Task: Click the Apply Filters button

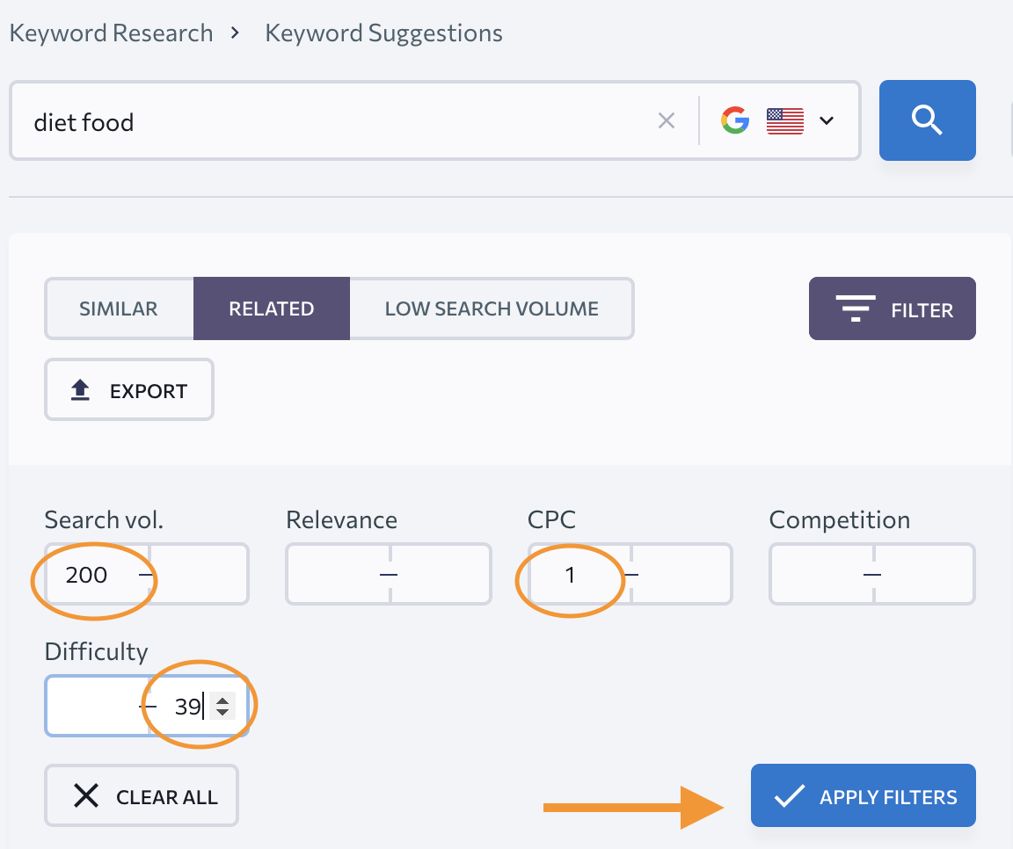Action: 863,796
